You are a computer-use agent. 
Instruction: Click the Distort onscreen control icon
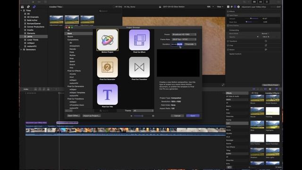pyautogui.click(x=266, y=50)
